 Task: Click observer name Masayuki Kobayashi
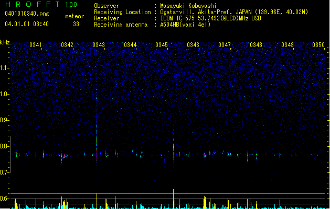tap(188, 6)
